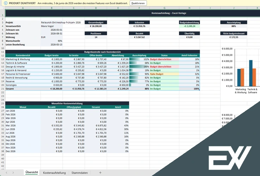260x176 pixels.
Task: Select row header 21
Action: pyautogui.click(x=2, y=89)
